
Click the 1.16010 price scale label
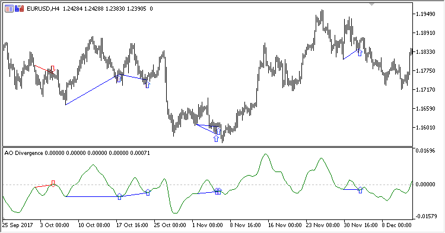(x=425, y=128)
